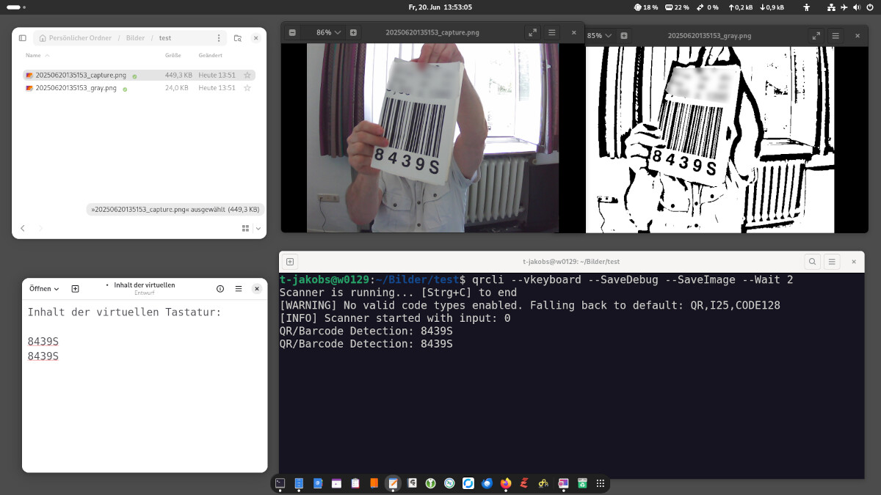Viewport: 881px width, 495px height.
Task: Open the Files app from the dock
Action: [x=299, y=483]
